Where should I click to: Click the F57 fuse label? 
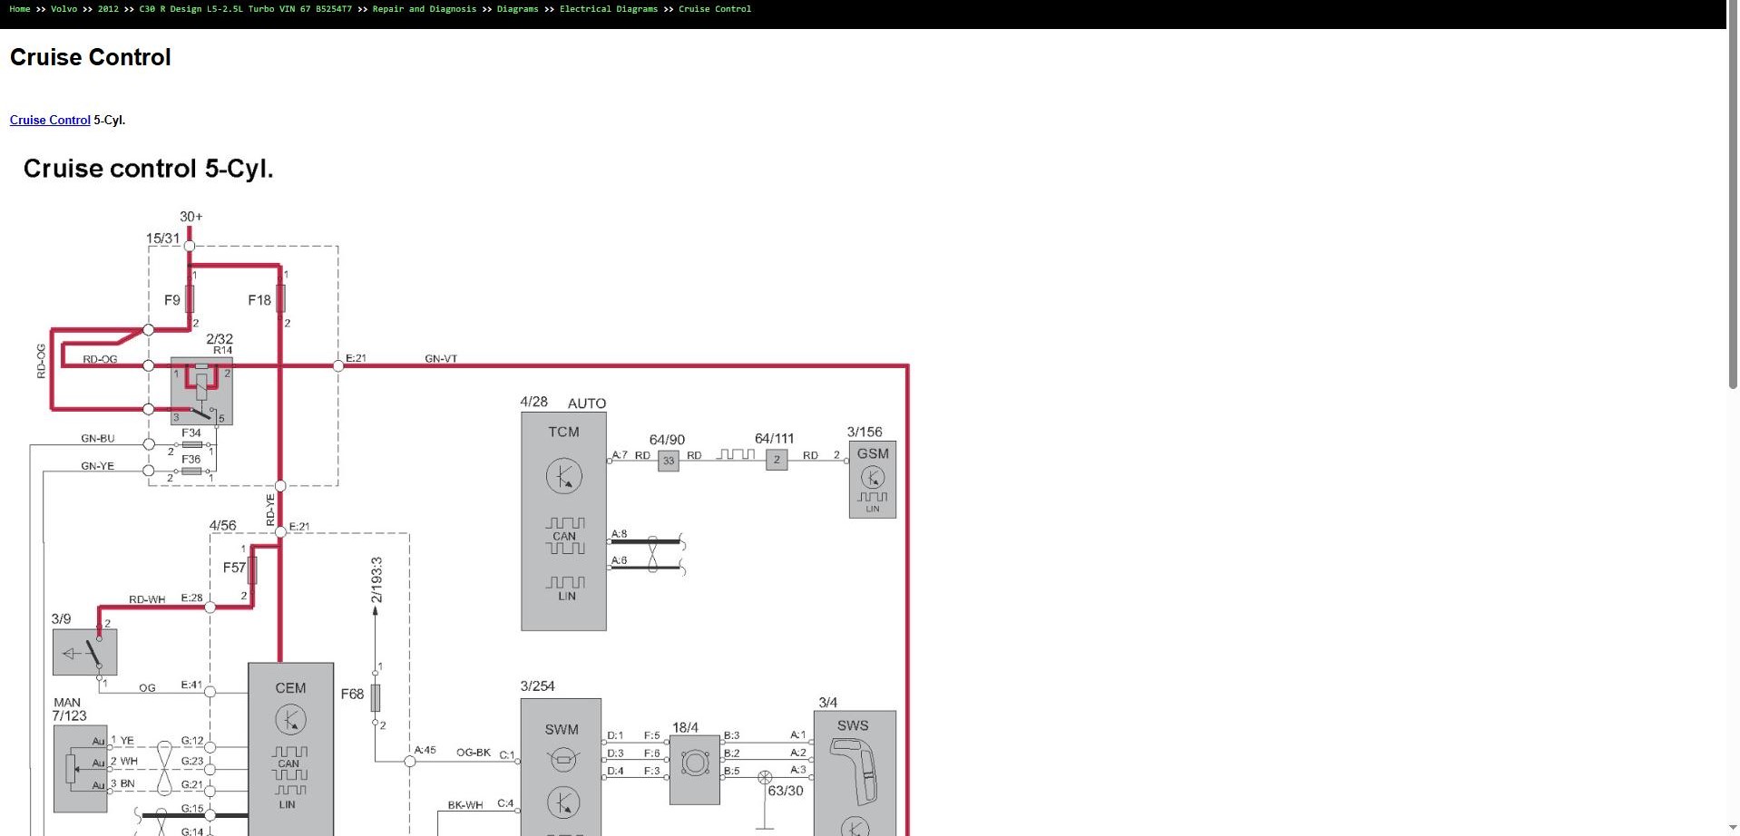(234, 568)
